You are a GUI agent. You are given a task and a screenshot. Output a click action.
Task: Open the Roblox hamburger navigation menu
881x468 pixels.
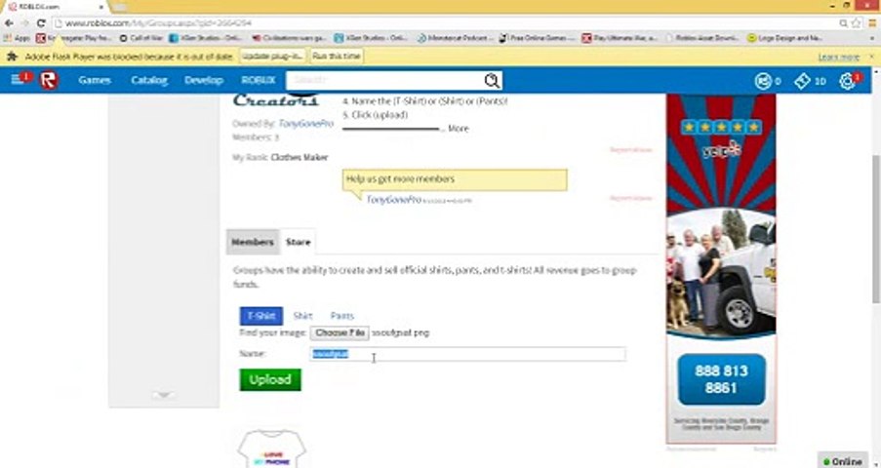point(17,80)
